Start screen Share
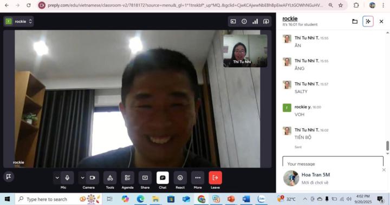 (x=145, y=177)
